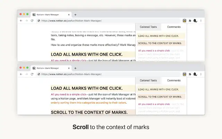Viewport: 222px width, 139px height.
Task: Click the address bar URL in the bottom window
Action: tap(71, 74)
